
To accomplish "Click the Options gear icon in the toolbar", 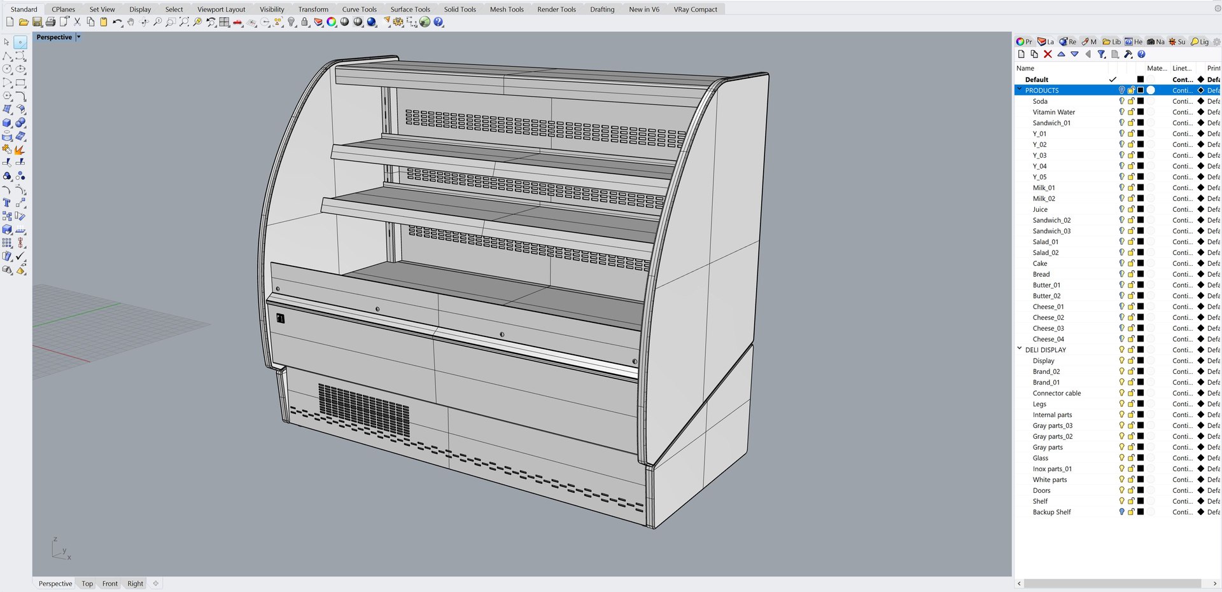I will pyautogui.click(x=398, y=22).
